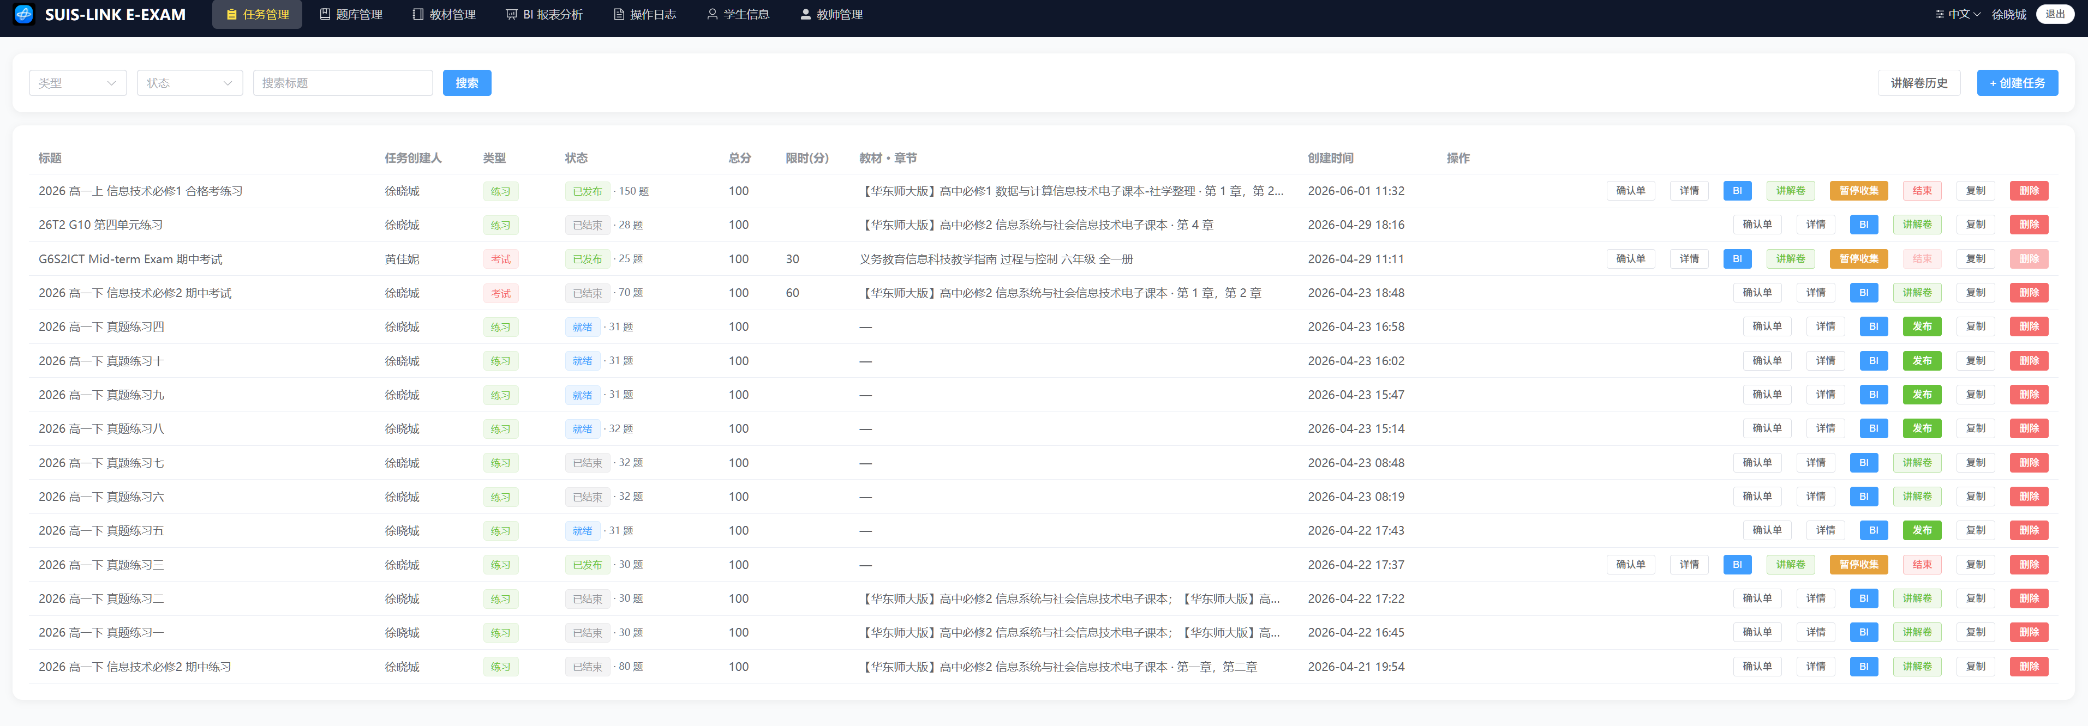Viewport: 2088px width, 726px height.
Task: Click the SUIS-LINK E-EXAM logo icon
Action: pos(25,15)
